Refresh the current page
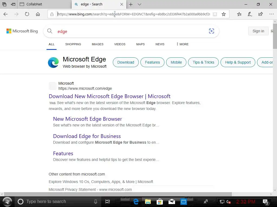This screenshot has height=207, width=277. coord(27,14)
